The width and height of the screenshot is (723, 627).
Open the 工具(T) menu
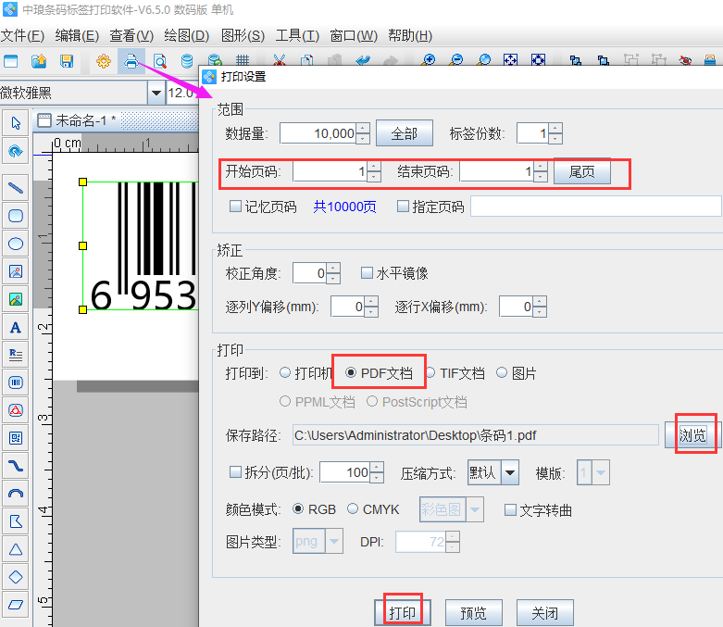coord(297,36)
